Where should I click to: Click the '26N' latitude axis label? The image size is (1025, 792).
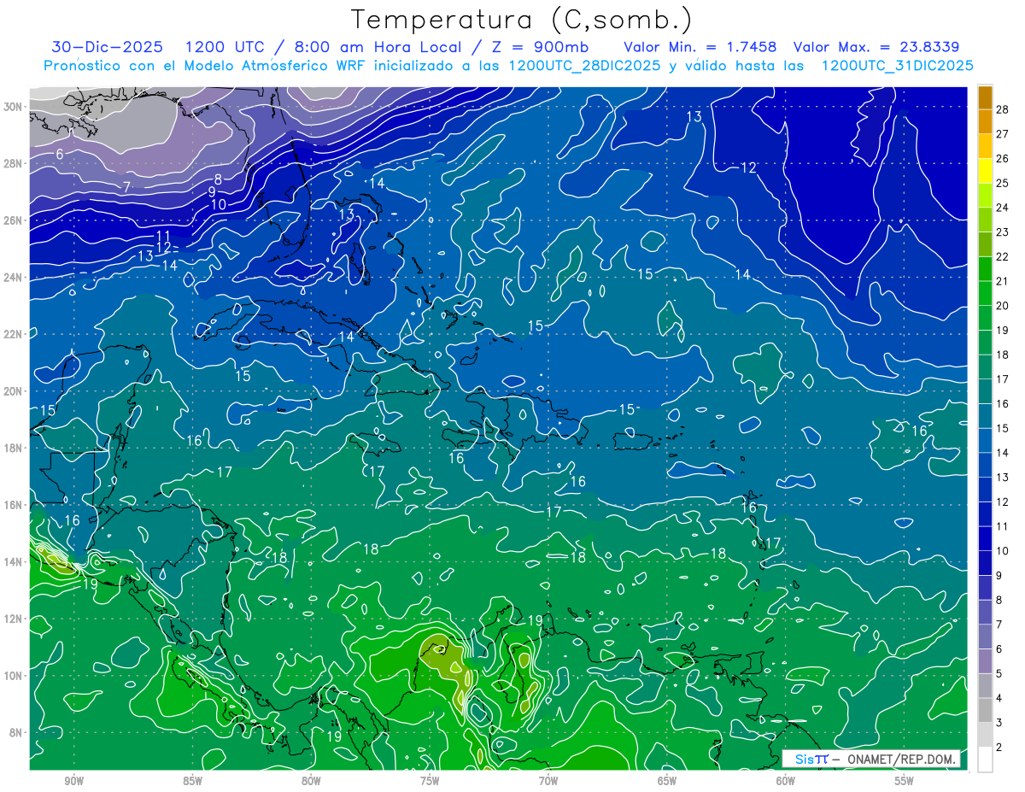pyautogui.click(x=15, y=220)
